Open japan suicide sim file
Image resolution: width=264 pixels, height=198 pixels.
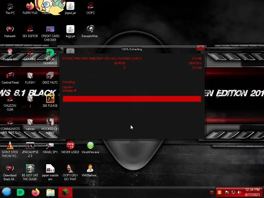pos(50,172)
